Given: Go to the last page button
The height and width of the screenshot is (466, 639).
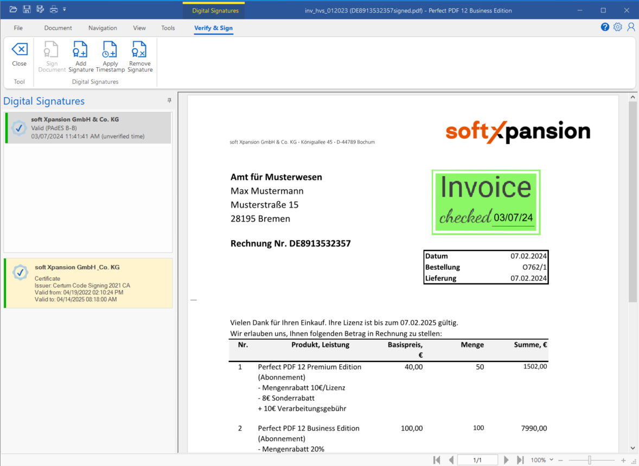Looking at the screenshot, I should (520, 460).
